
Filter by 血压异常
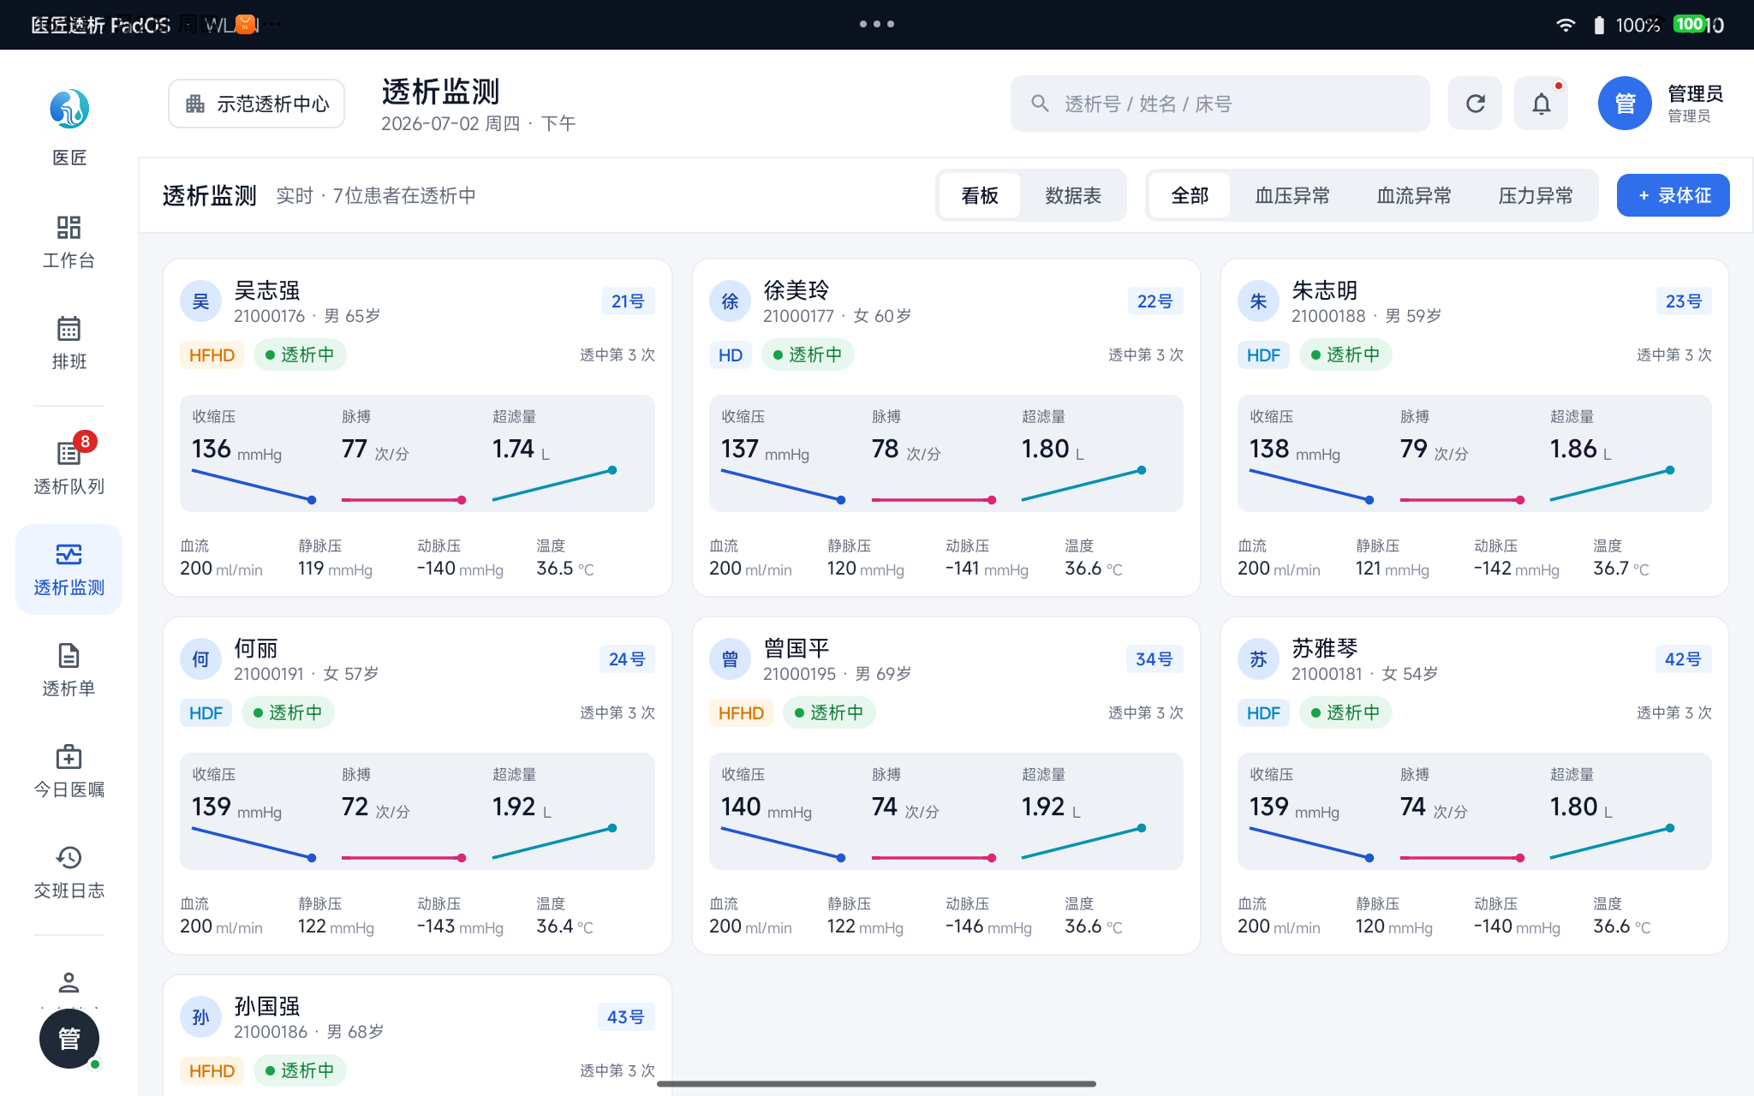coord(1292,195)
